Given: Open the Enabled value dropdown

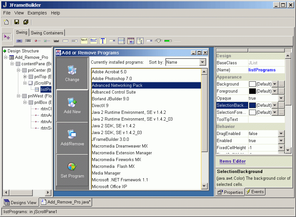Looking at the screenshot, I should pyautogui.click(x=281, y=140).
